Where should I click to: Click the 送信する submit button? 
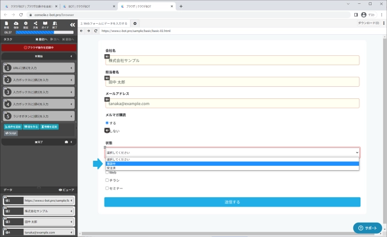232,202
